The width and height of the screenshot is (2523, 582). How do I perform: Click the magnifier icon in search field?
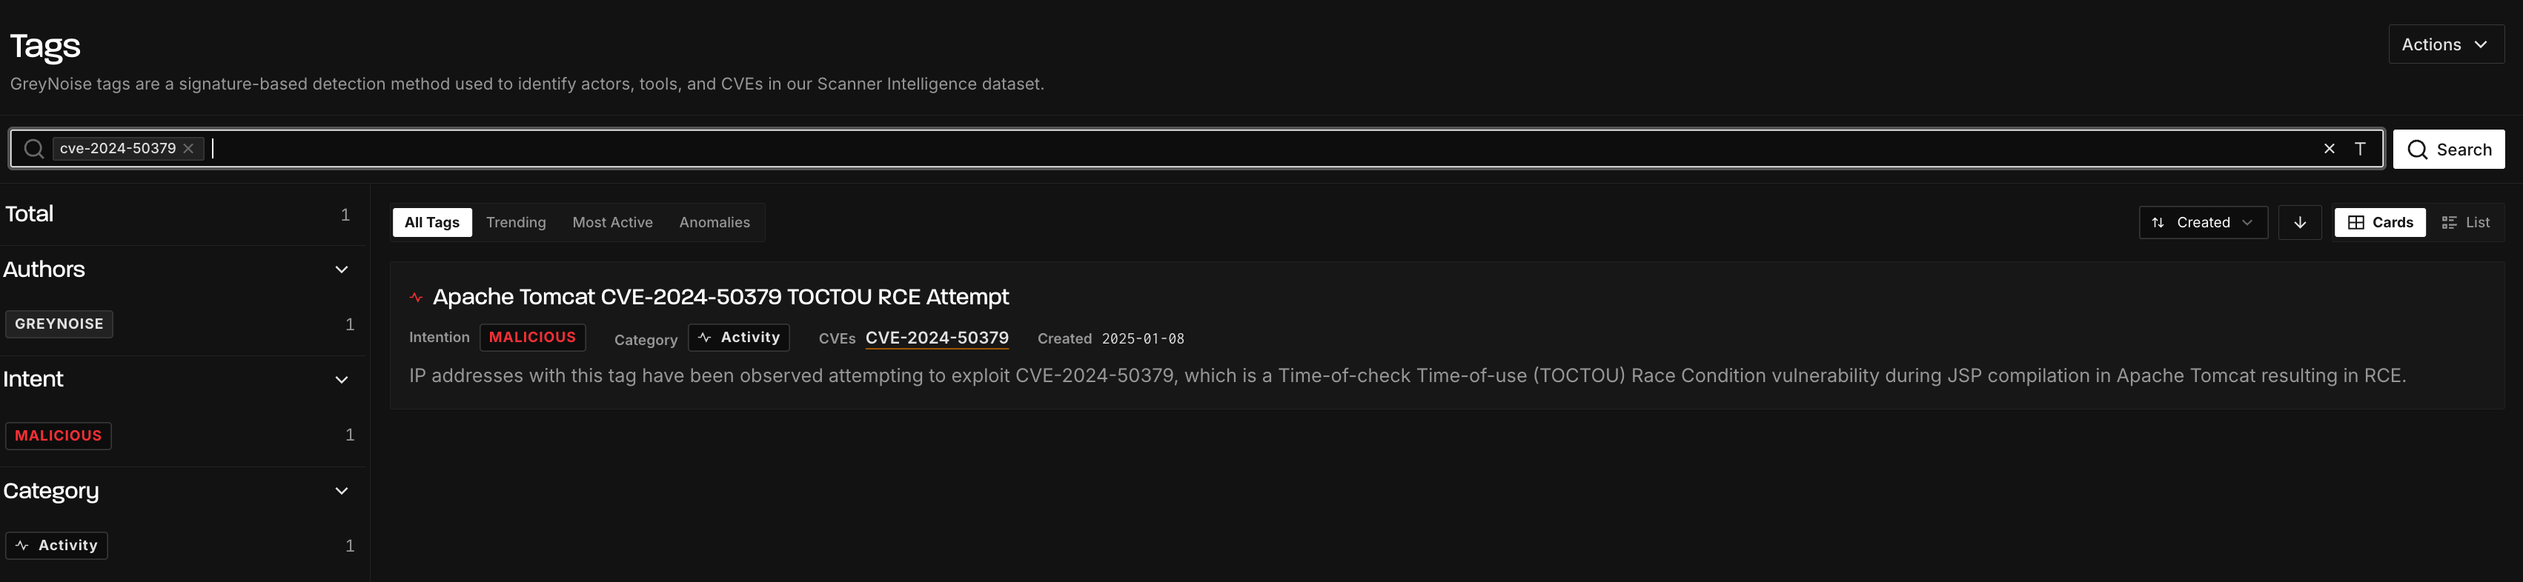(34, 149)
